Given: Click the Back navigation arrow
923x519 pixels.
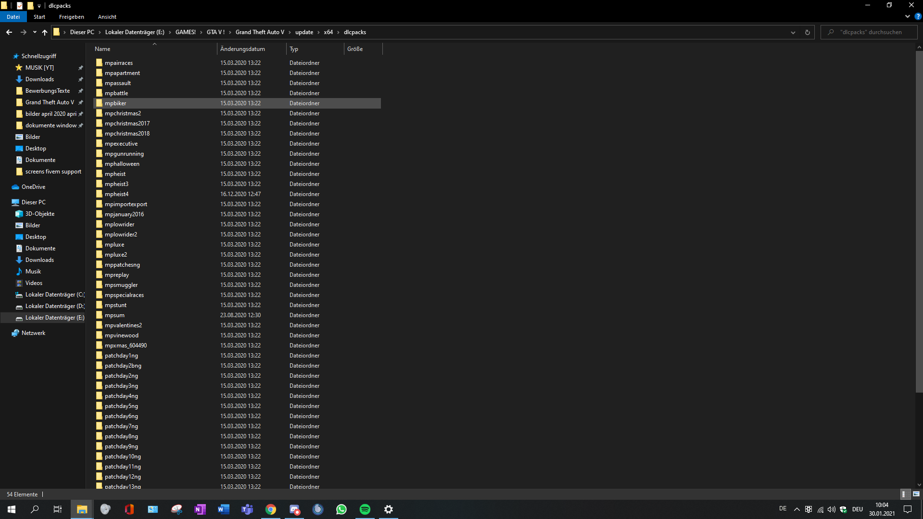Looking at the screenshot, I should (x=9, y=32).
